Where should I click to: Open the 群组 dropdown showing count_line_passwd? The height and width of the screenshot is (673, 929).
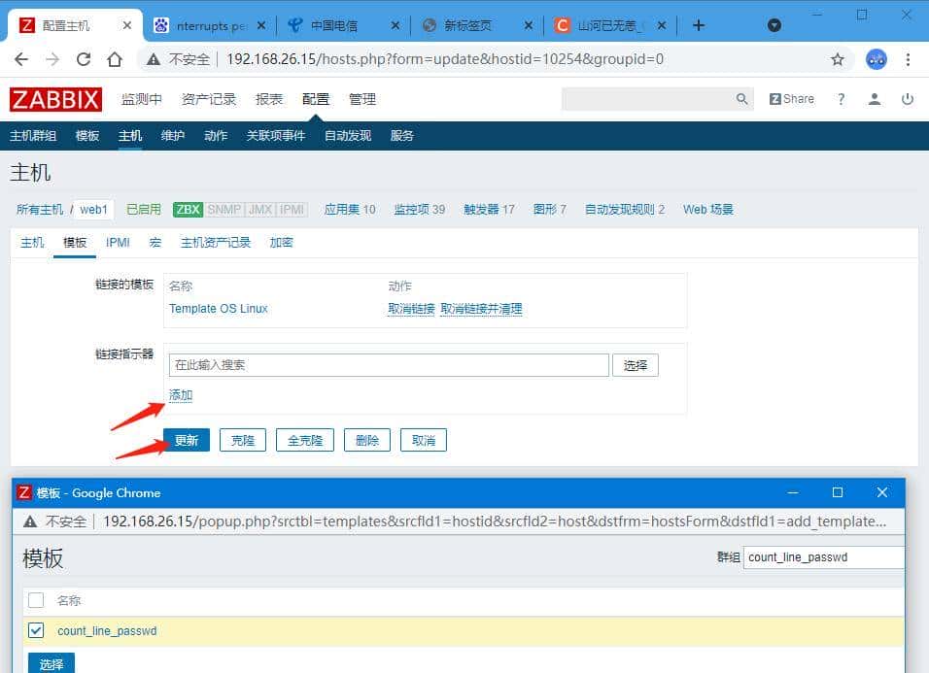[823, 556]
